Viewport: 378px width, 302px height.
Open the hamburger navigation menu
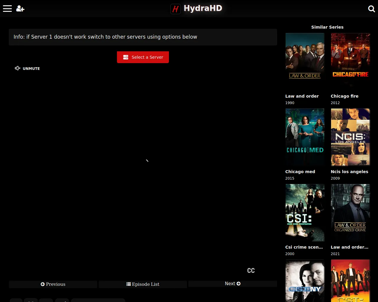(7, 9)
